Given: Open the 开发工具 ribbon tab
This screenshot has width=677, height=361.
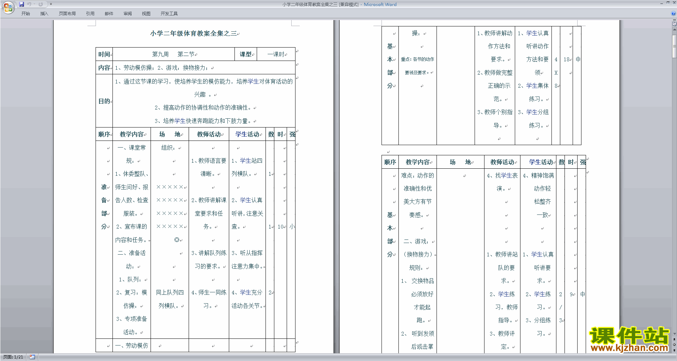Looking at the screenshot, I should click(169, 14).
